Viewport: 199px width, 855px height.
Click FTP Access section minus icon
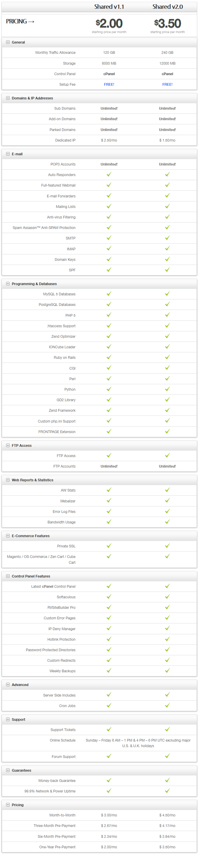coord(8,445)
